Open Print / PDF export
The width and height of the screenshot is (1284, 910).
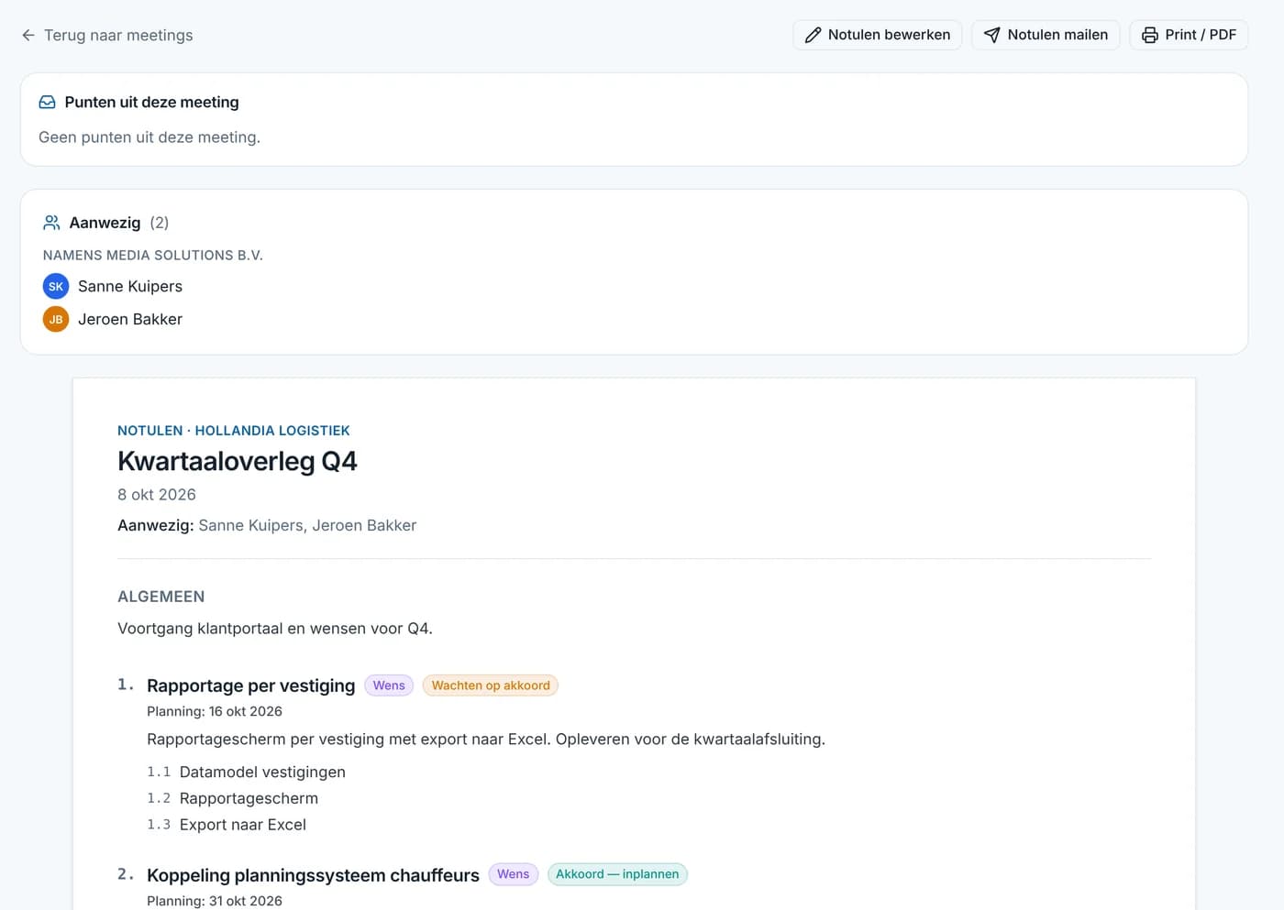[x=1189, y=35]
